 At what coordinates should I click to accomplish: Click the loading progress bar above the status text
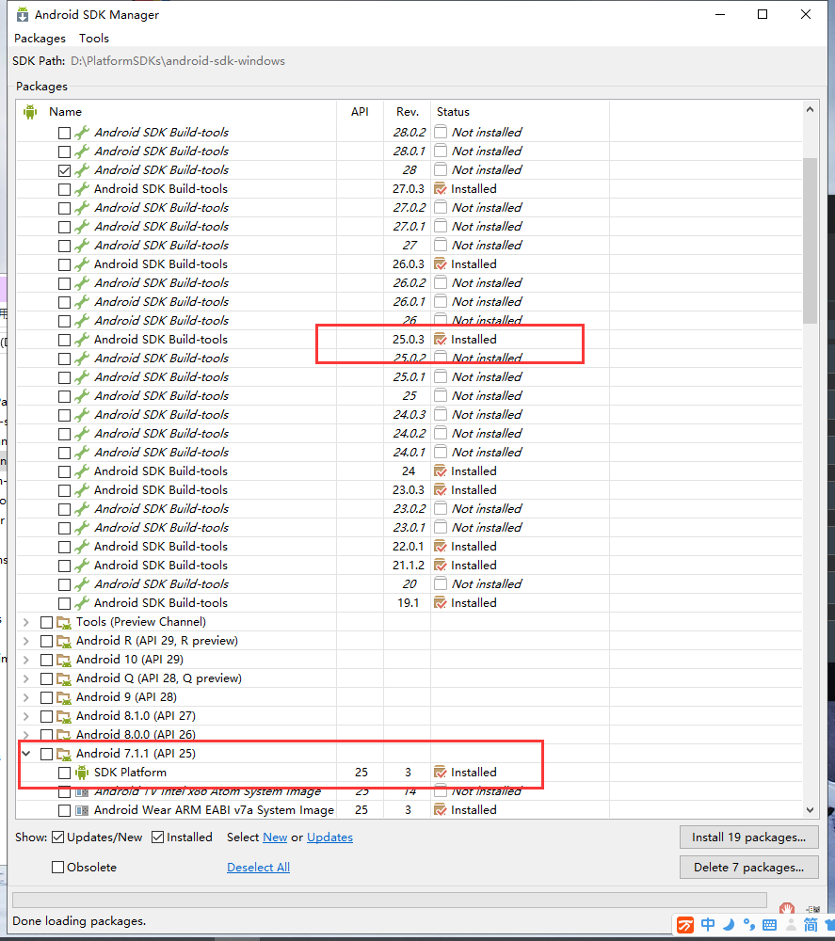(390, 901)
